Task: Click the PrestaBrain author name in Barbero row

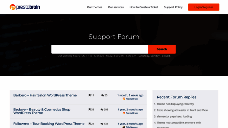Action: point(132,99)
